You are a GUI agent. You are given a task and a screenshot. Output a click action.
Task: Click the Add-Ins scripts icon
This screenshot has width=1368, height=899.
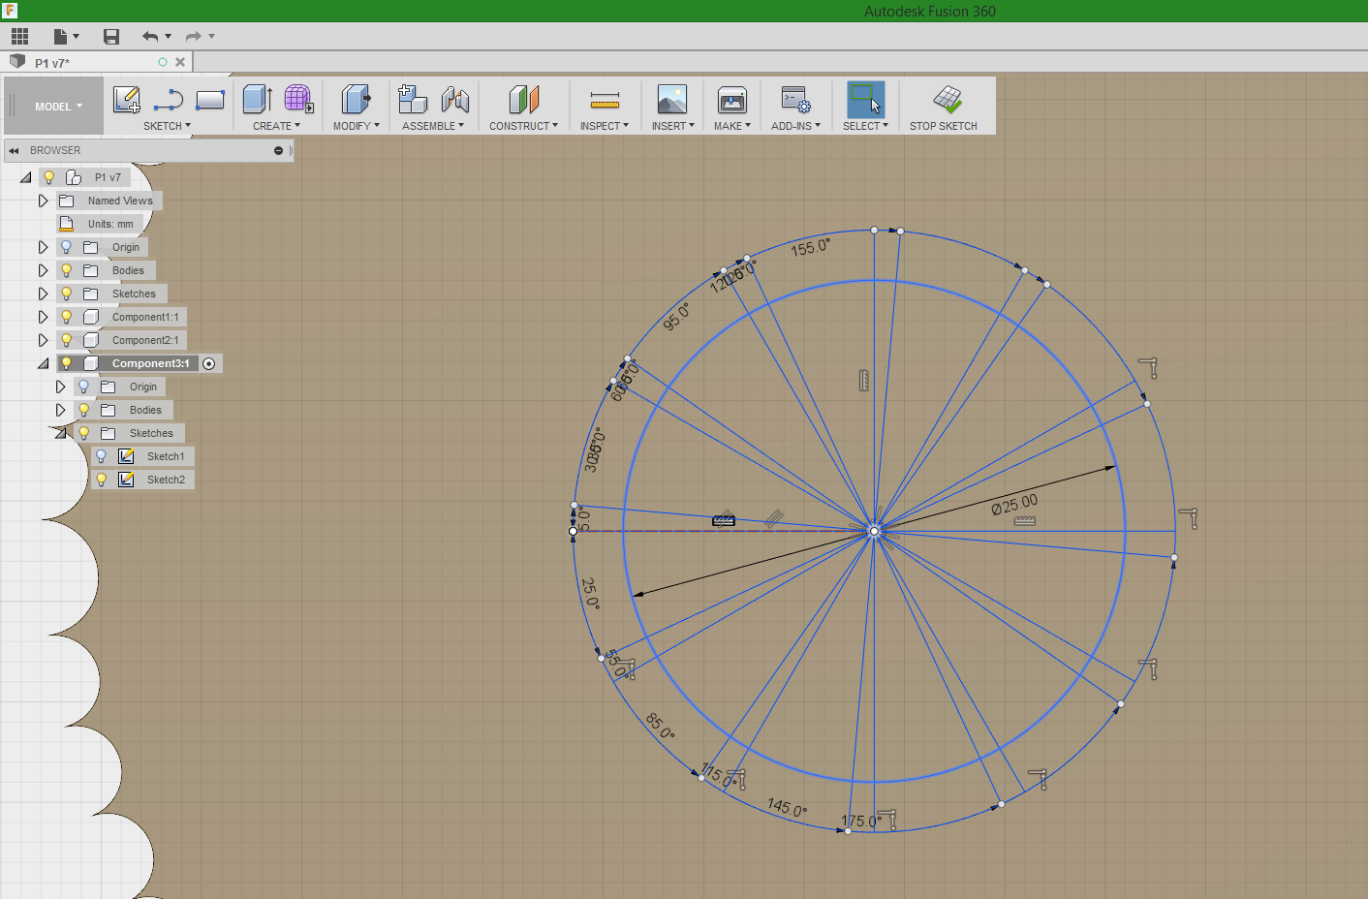(795, 99)
